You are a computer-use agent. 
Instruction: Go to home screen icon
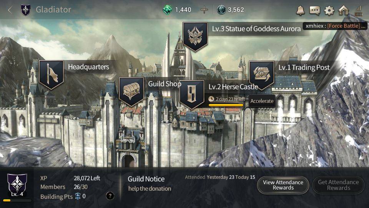tap(343, 10)
